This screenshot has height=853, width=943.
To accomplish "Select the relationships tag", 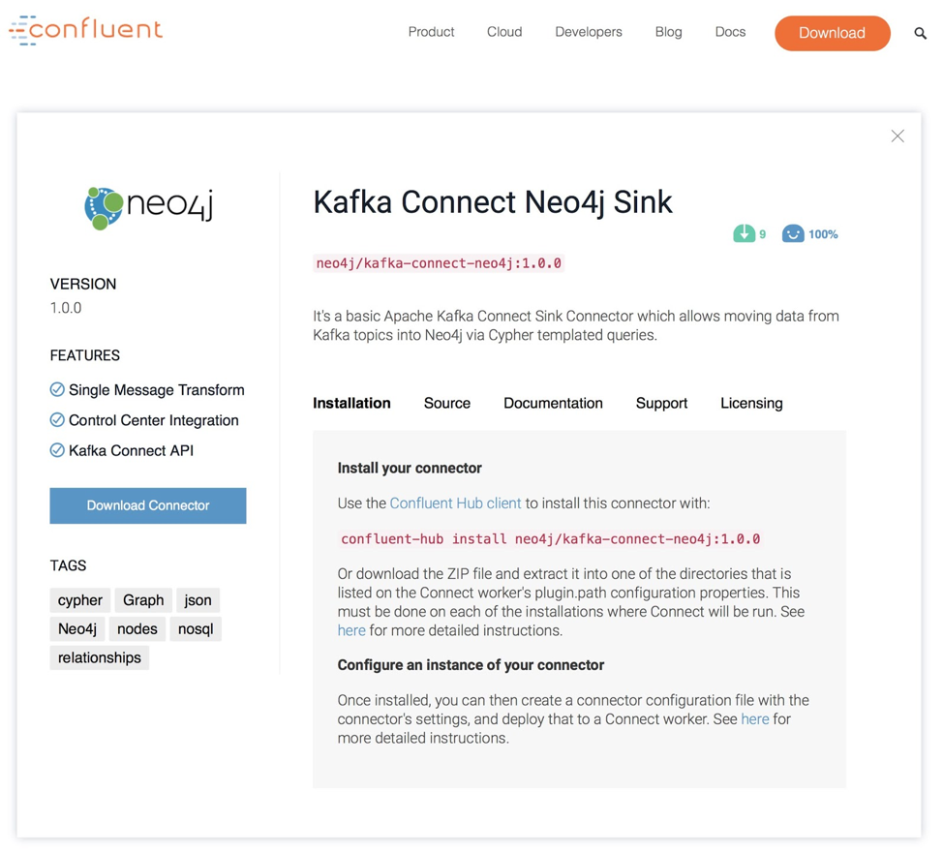I will point(99,657).
